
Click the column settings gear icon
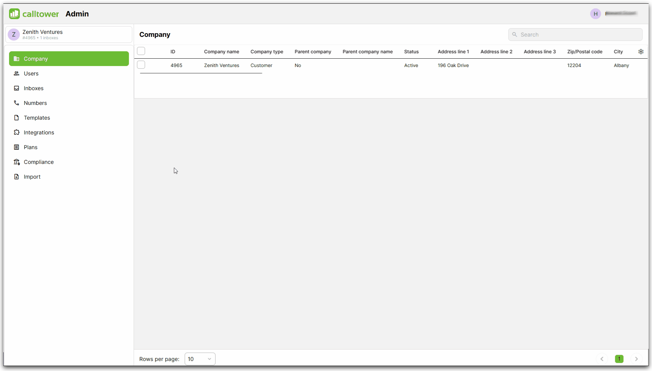click(641, 51)
